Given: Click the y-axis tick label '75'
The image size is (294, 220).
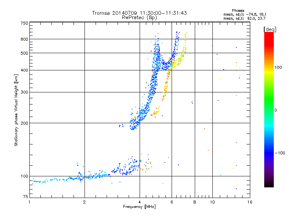Looking at the screenshot, I should coord(26,197).
